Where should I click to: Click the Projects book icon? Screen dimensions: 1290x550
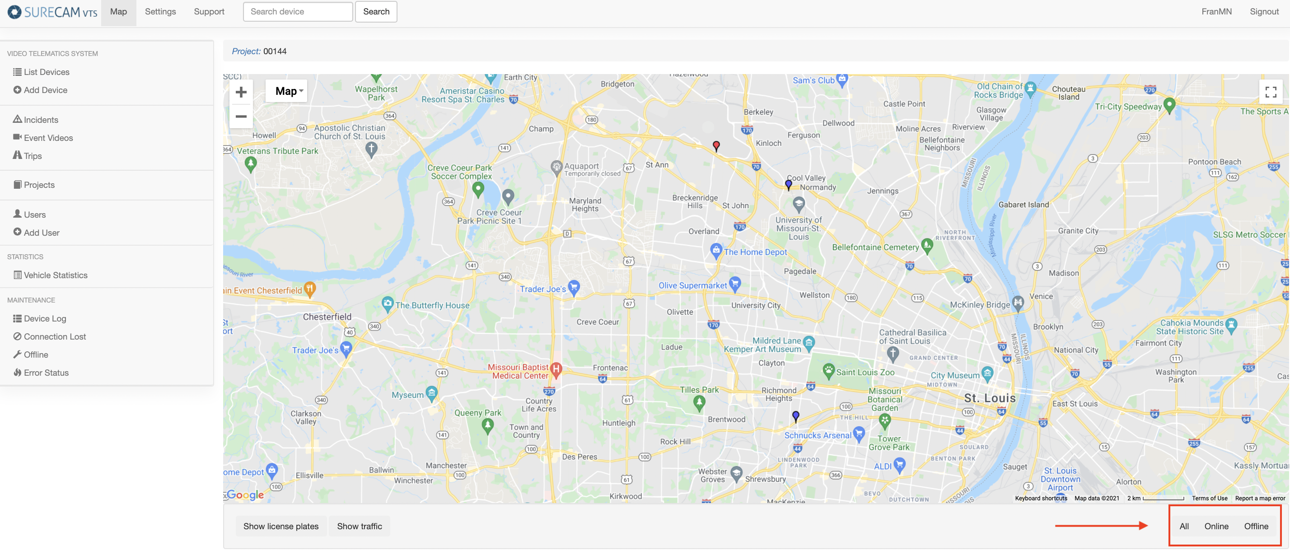coord(17,185)
